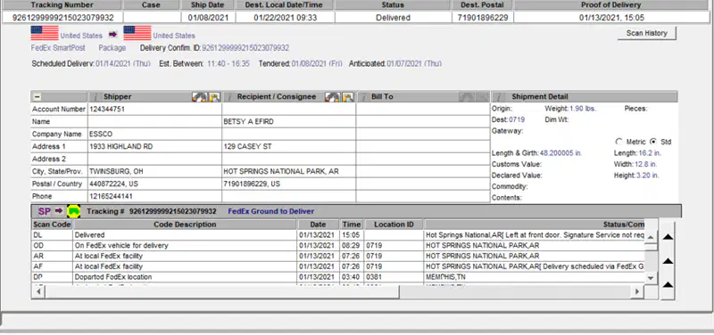Select the Delivered scan row
Viewport: 714px width, 335px height.
tap(338, 235)
